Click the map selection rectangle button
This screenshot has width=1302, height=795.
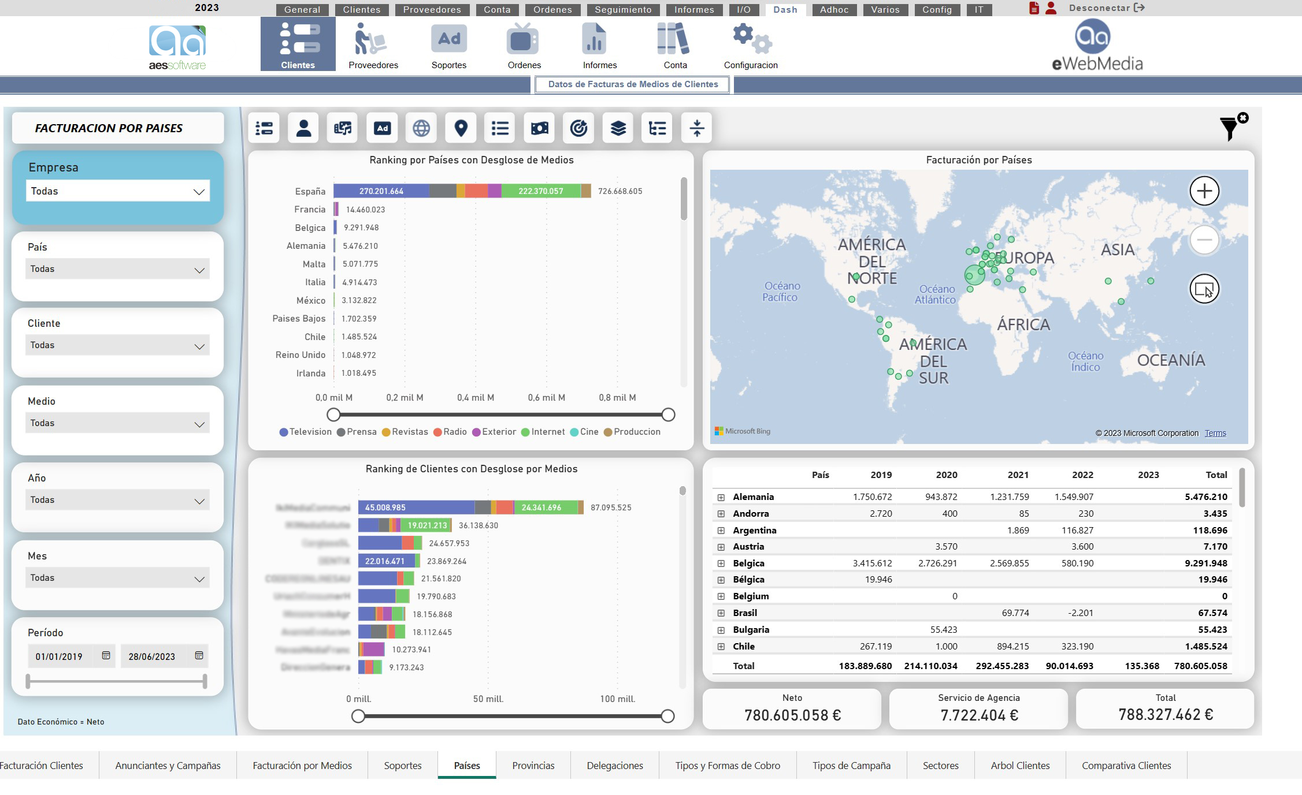1204,289
